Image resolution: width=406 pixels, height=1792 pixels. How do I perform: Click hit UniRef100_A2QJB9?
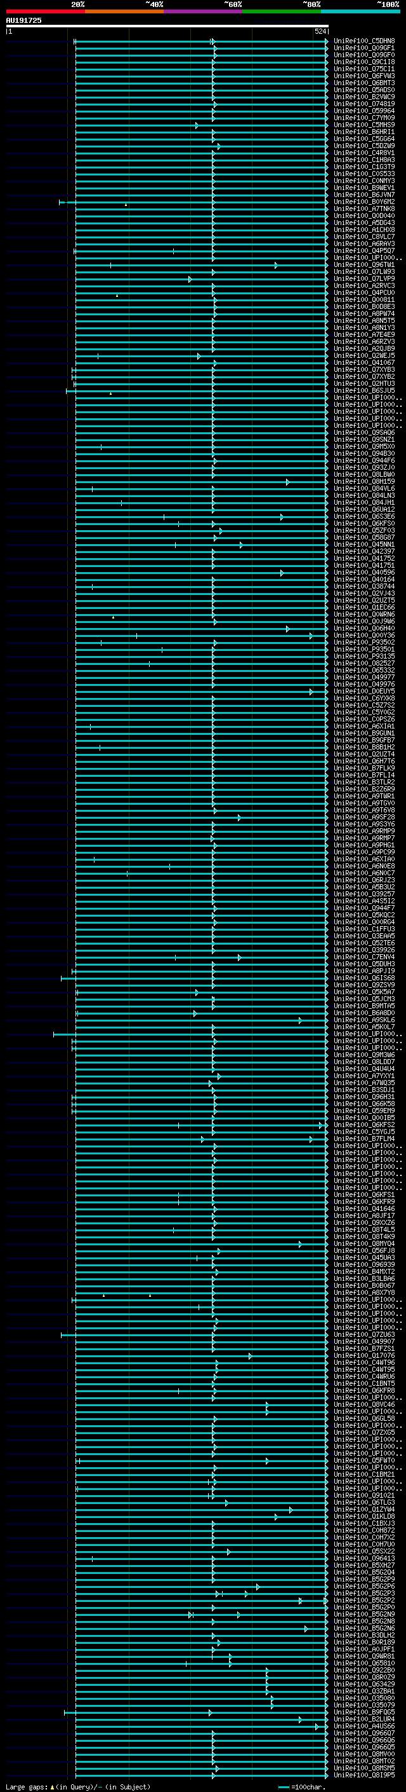pos(364,348)
